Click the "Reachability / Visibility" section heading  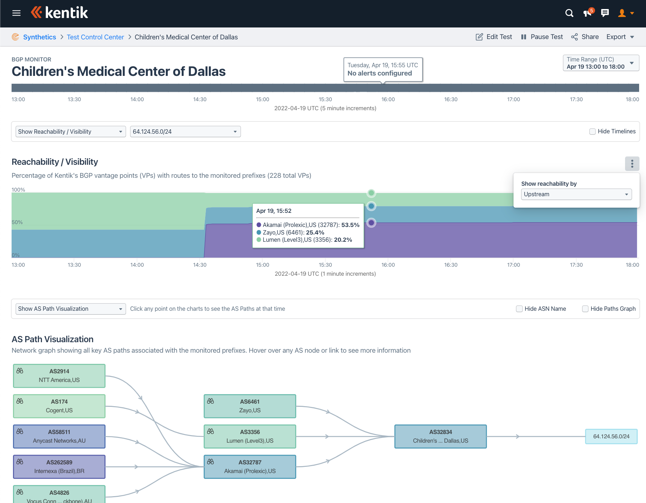[x=55, y=162]
